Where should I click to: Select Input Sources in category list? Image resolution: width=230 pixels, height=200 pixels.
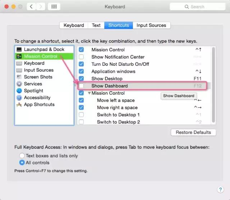coord(44,70)
